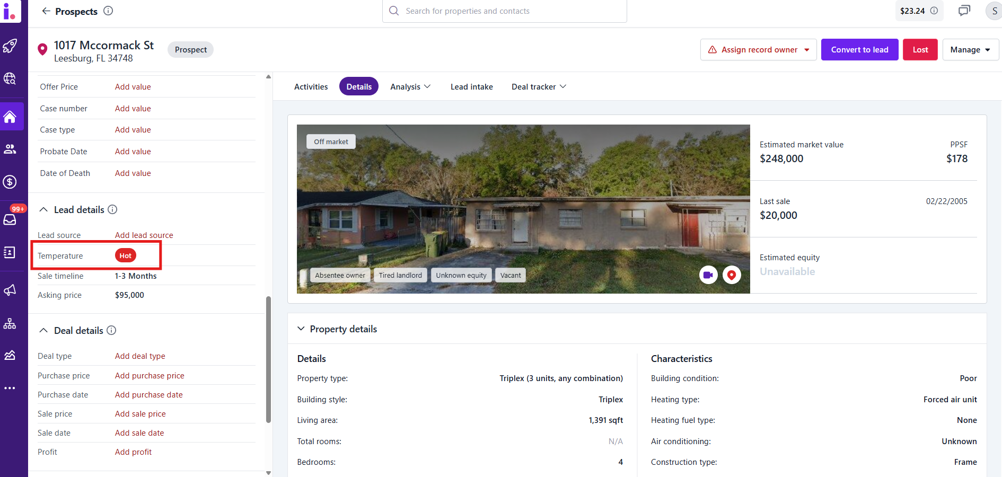Click the red Lost button
The image size is (1002, 477).
point(920,50)
